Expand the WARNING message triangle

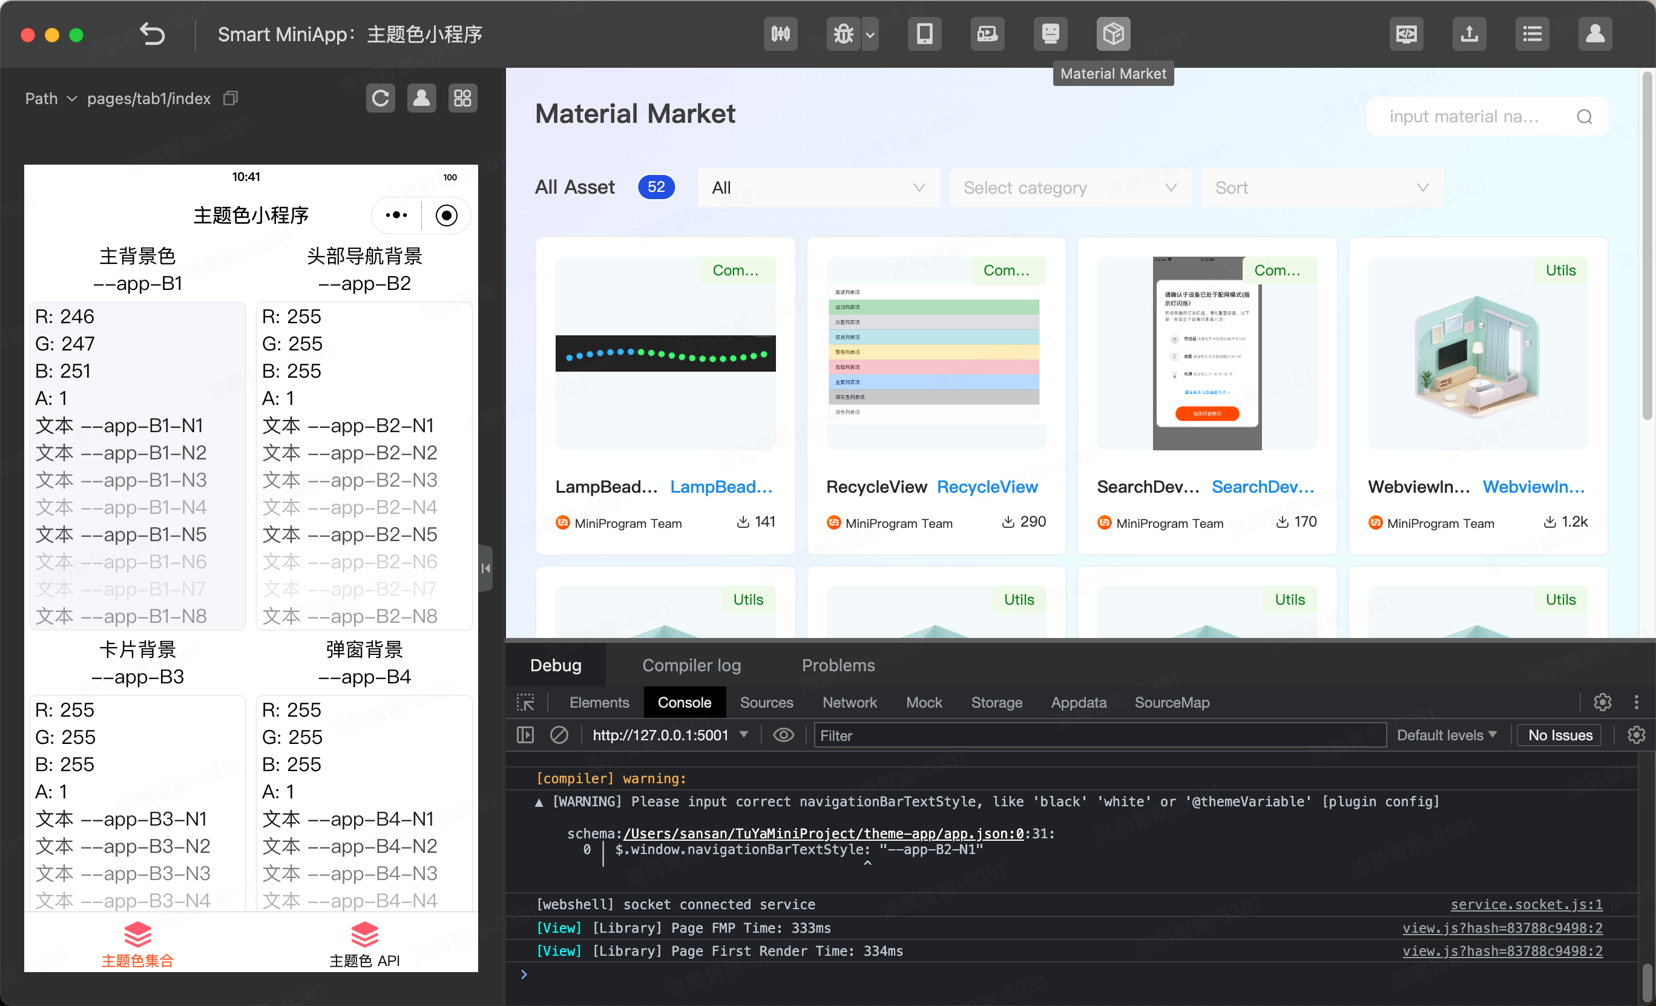(539, 801)
